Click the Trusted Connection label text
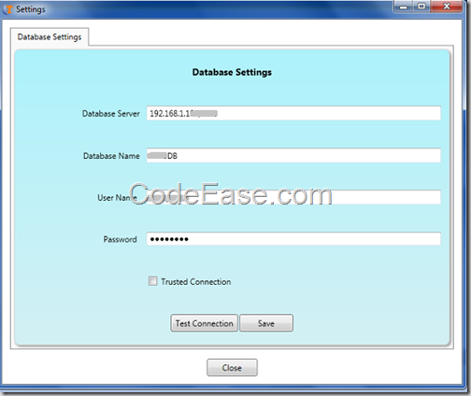The image size is (471, 396). [x=196, y=282]
